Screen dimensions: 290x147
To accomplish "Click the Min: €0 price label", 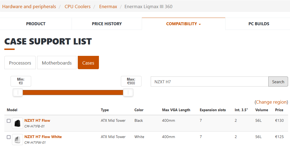I will [x=21, y=81].
